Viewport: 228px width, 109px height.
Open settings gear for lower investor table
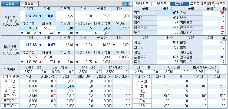click(224, 38)
